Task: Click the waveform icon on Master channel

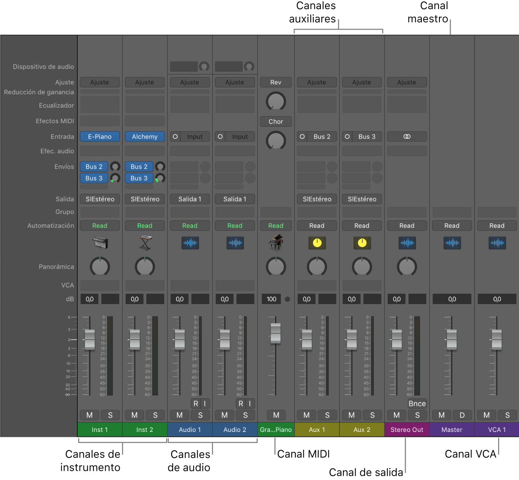Action: [x=452, y=243]
